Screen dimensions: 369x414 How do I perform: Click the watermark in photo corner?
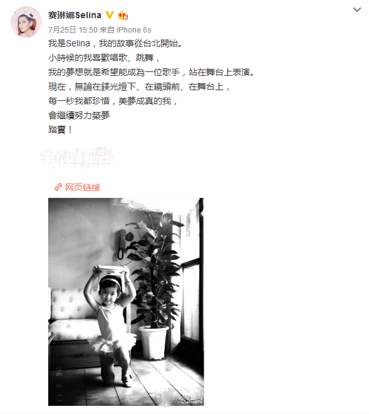pos(189,400)
